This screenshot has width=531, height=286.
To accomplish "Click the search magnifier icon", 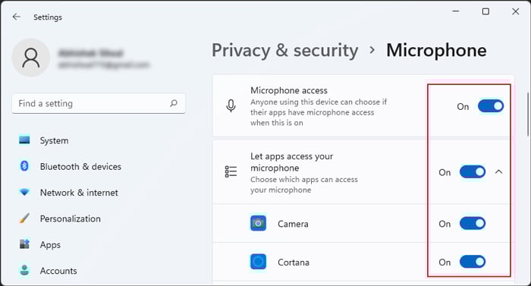I will 174,103.
